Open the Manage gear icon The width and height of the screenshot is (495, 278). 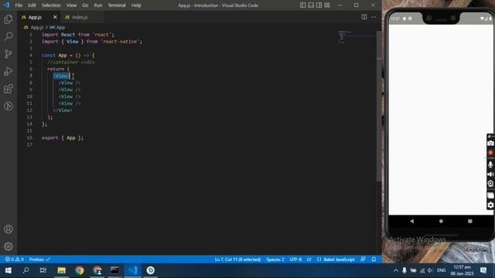(9, 246)
